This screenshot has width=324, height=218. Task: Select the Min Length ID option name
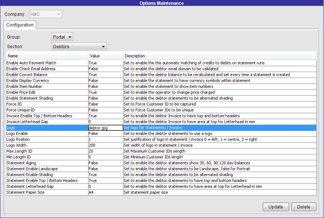(18, 157)
